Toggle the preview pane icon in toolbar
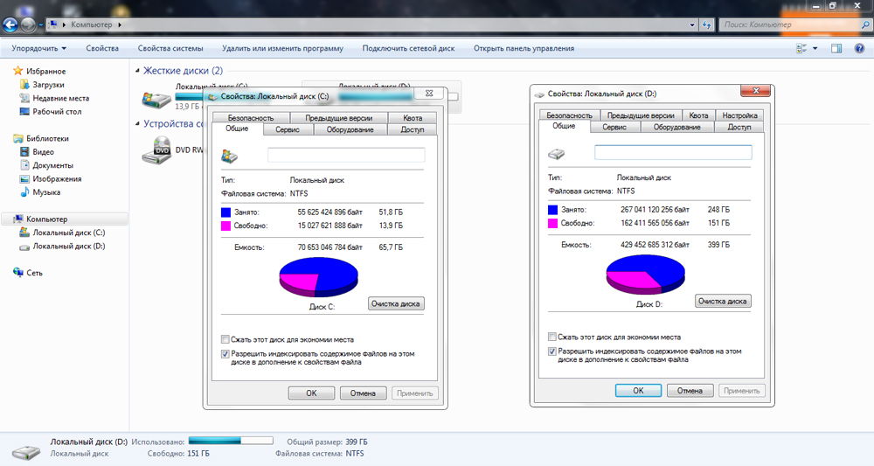Image resolution: width=874 pixels, height=466 pixels. pos(836,48)
